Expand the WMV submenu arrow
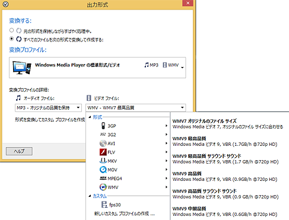 166,187
